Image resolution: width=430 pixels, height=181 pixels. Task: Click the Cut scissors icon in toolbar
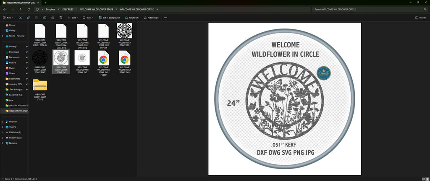pyautogui.click(x=20, y=18)
